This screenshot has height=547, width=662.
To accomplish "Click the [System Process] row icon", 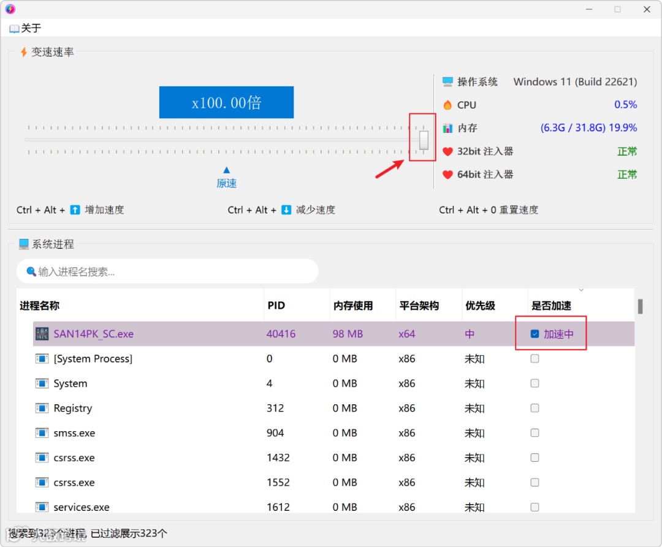I will 42,359.
